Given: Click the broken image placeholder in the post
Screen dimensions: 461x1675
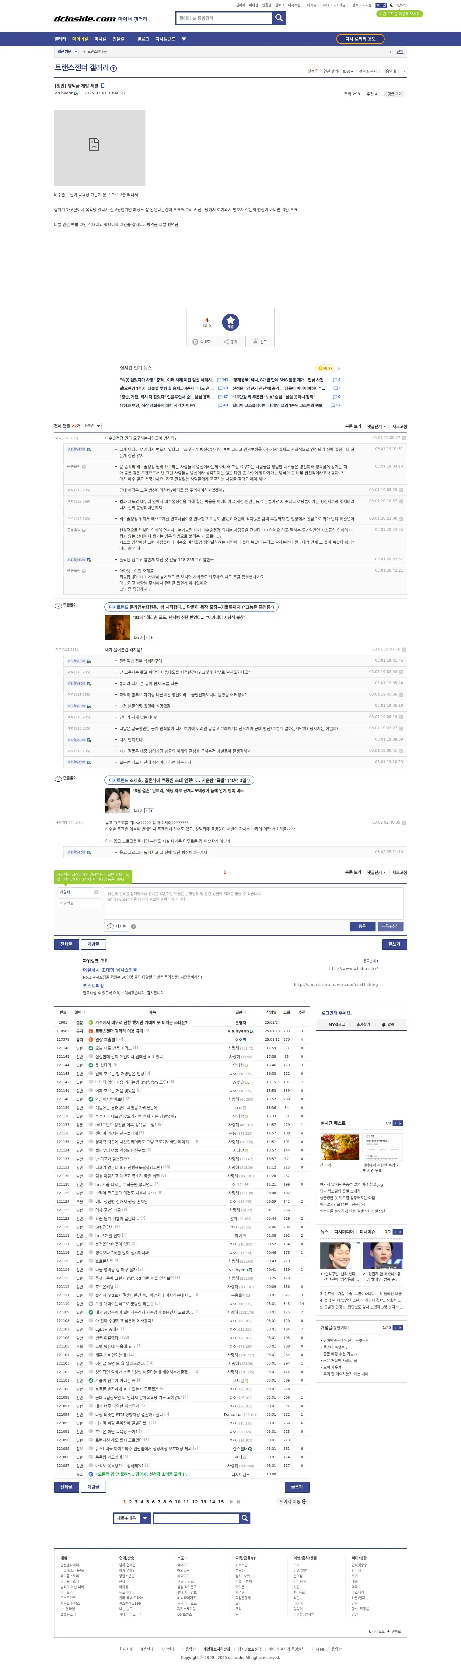Looking at the screenshot, I should click(100, 148).
